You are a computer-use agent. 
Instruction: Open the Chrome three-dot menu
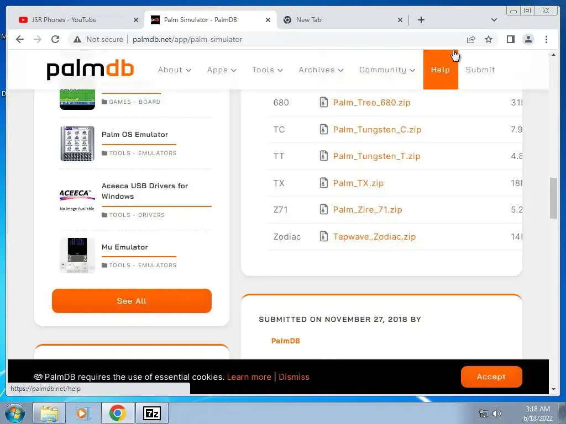[x=546, y=39]
